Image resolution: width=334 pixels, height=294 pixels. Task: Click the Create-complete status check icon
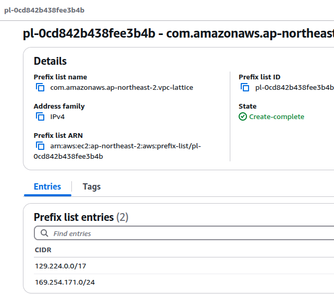[243, 117]
